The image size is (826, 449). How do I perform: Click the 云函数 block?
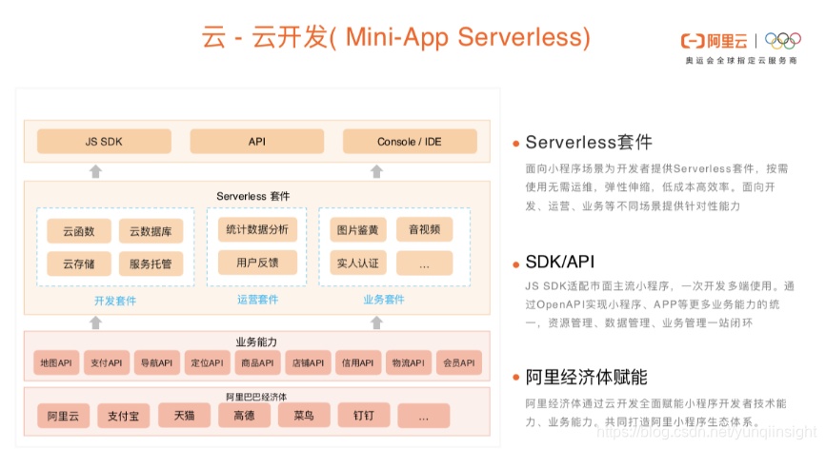[x=79, y=231]
